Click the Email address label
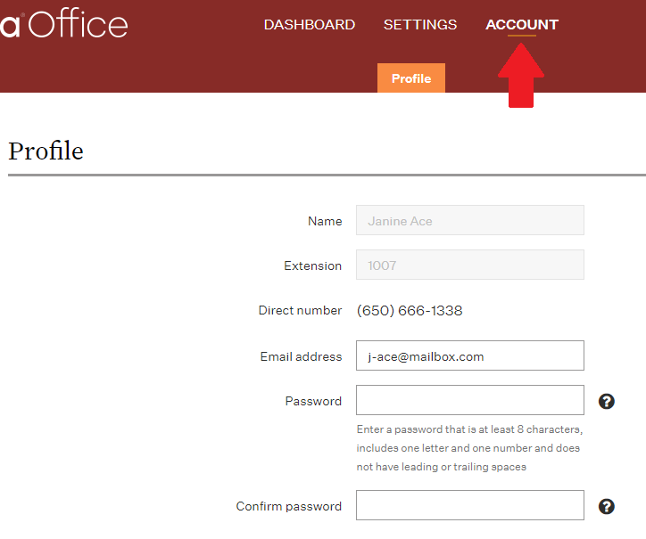 point(301,356)
